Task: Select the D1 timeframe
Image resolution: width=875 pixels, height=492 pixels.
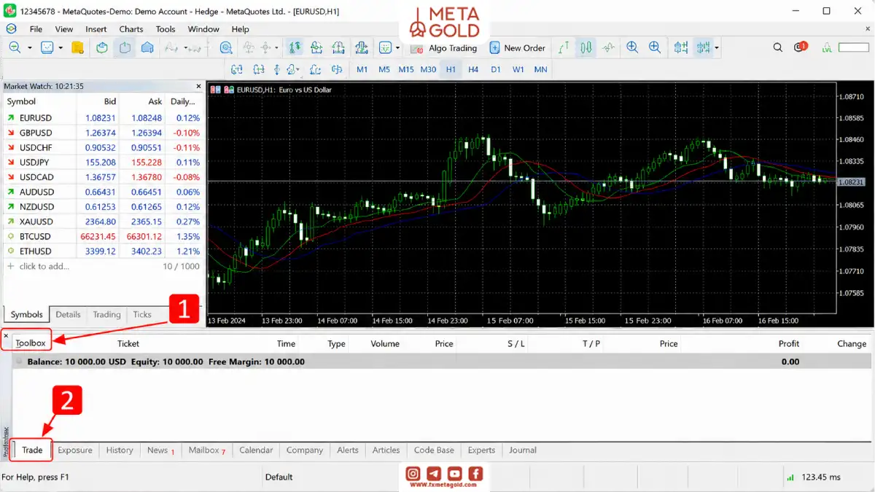Action: pyautogui.click(x=496, y=70)
